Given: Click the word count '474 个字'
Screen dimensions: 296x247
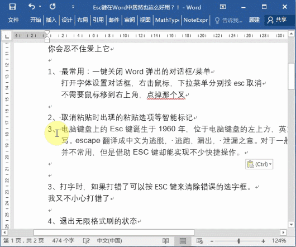Looking at the screenshot, I should click(63, 241).
